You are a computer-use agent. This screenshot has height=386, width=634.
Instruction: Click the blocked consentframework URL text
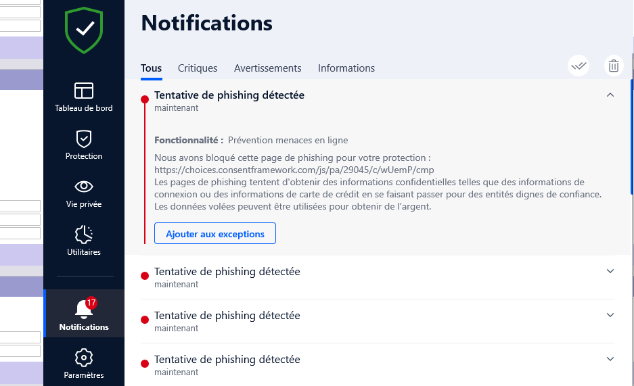pos(294,170)
